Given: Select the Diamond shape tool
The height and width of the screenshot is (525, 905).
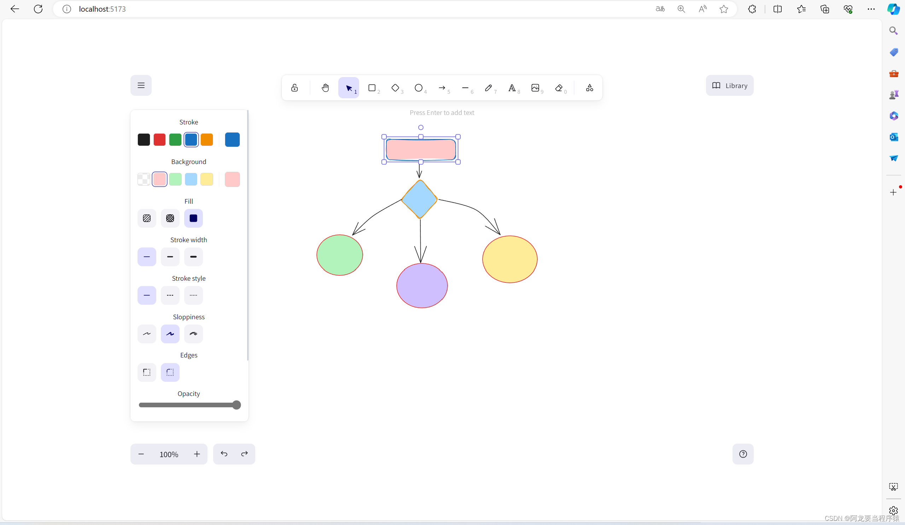Looking at the screenshot, I should click(x=395, y=88).
